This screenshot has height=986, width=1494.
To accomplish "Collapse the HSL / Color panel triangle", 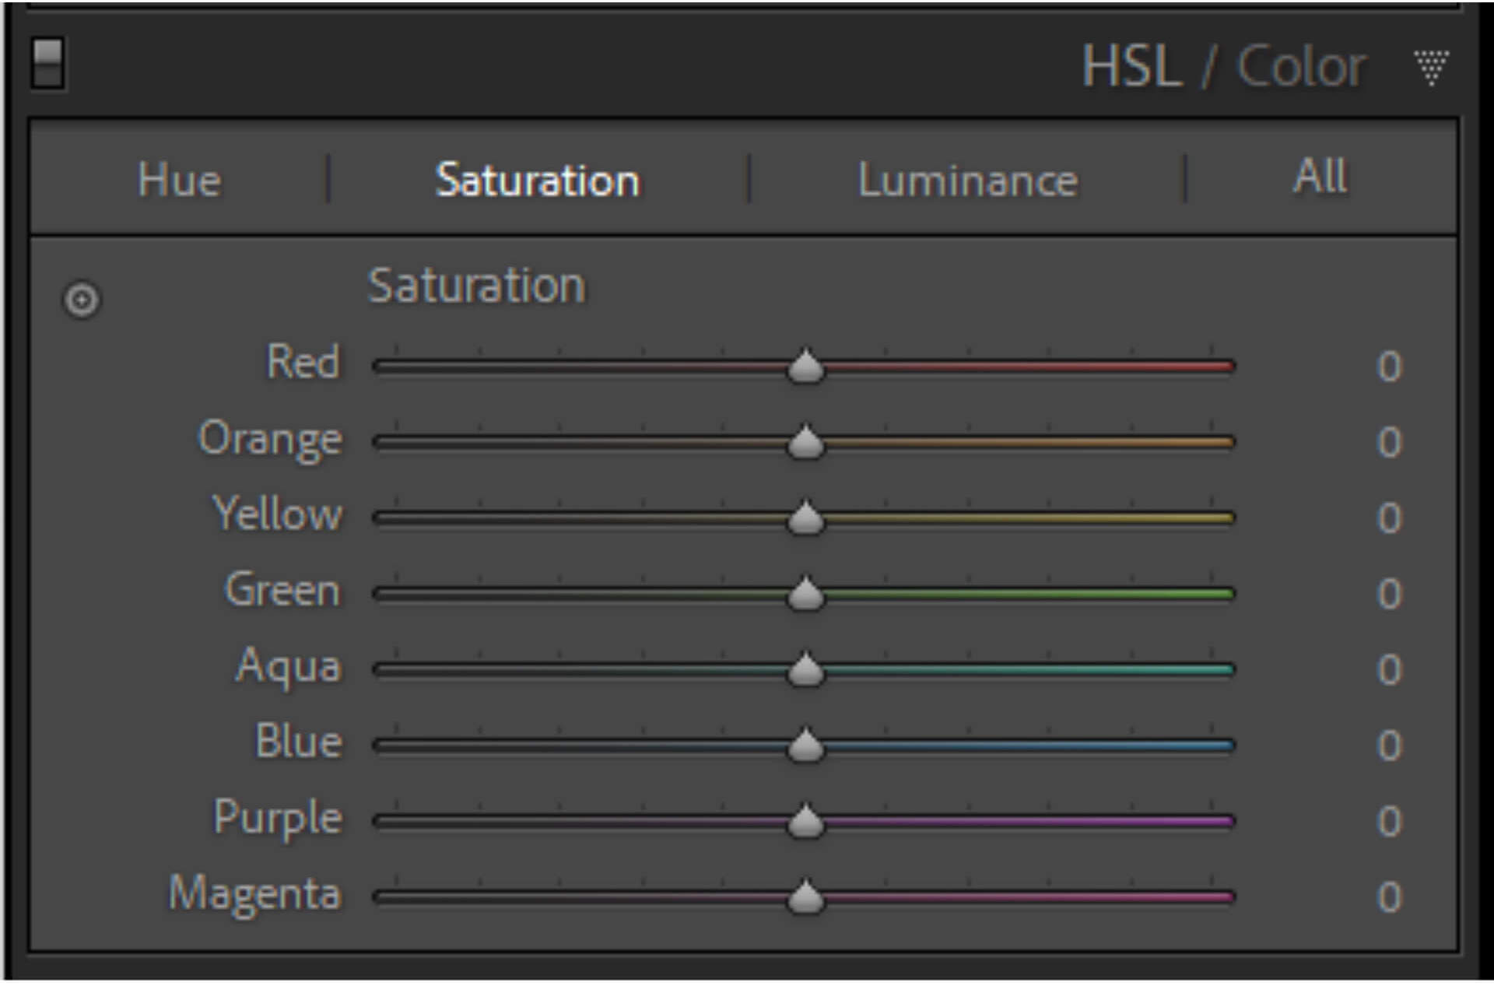I will pyautogui.click(x=1430, y=67).
